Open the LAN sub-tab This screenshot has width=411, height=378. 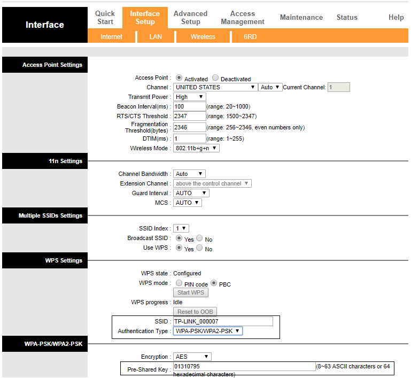tap(156, 37)
